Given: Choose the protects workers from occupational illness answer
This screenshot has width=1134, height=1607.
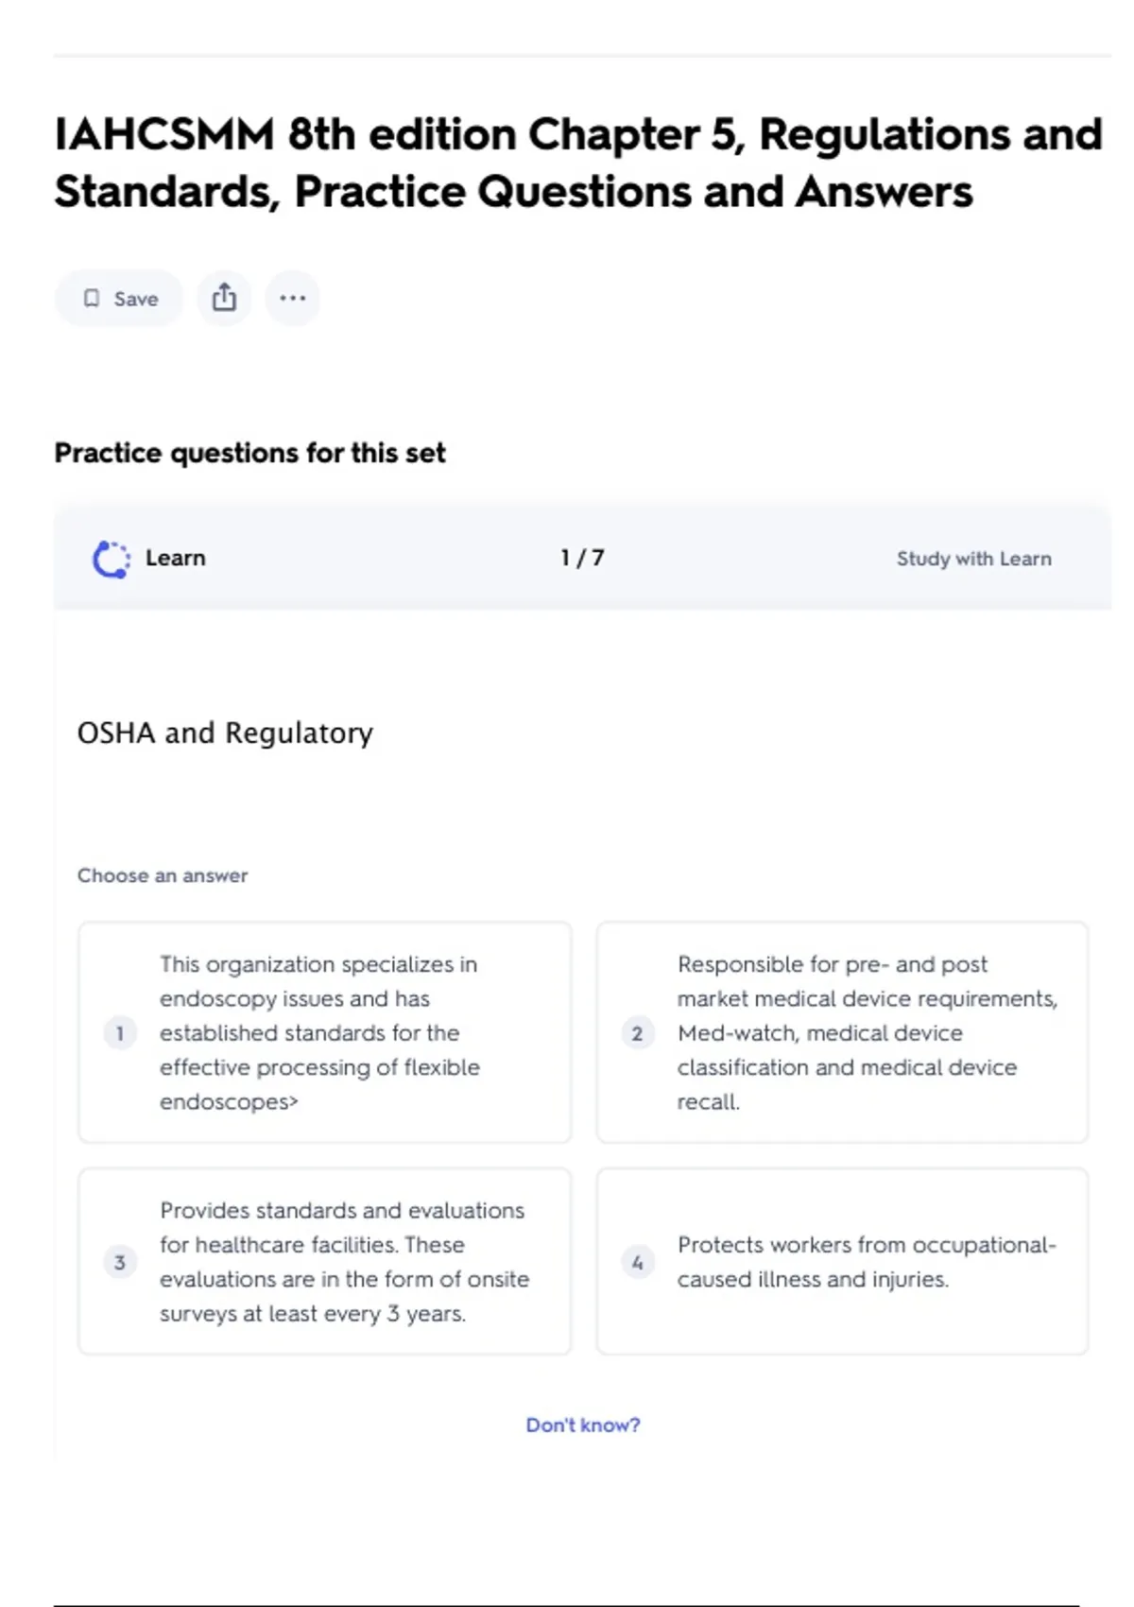Looking at the screenshot, I should (865, 1262).
